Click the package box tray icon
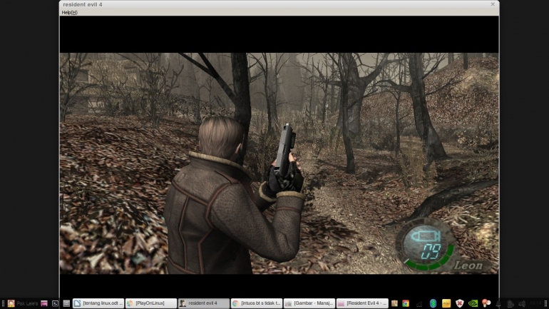 tap(394, 303)
